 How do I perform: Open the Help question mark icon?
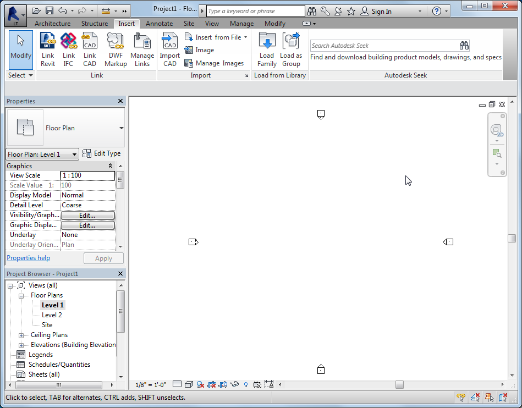pos(436,11)
